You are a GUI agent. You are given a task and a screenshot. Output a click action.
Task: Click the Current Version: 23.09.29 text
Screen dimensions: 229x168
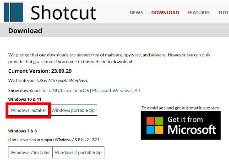click(40, 71)
